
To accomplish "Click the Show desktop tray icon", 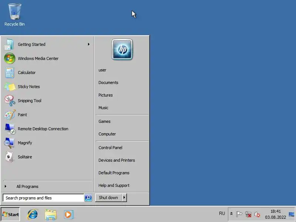I will (292, 214).
